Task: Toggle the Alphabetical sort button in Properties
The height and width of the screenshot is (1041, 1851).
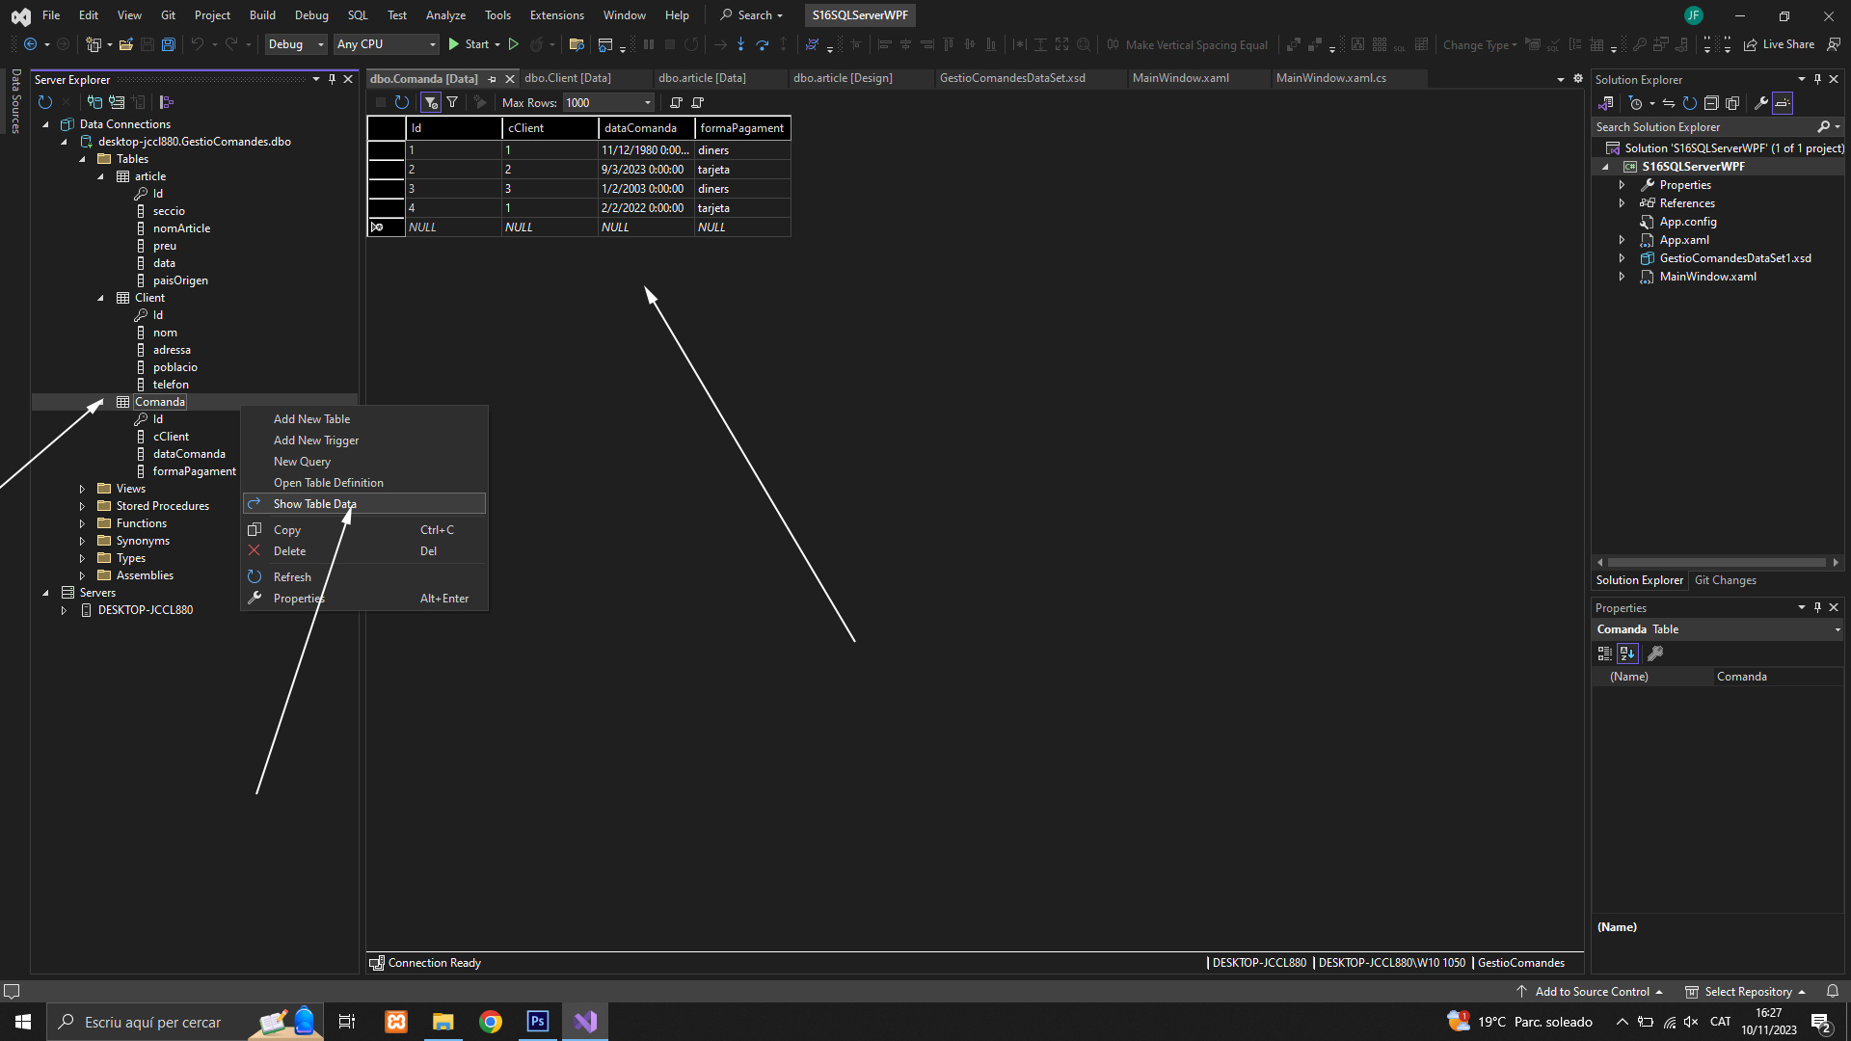Action: click(1627, 654)
